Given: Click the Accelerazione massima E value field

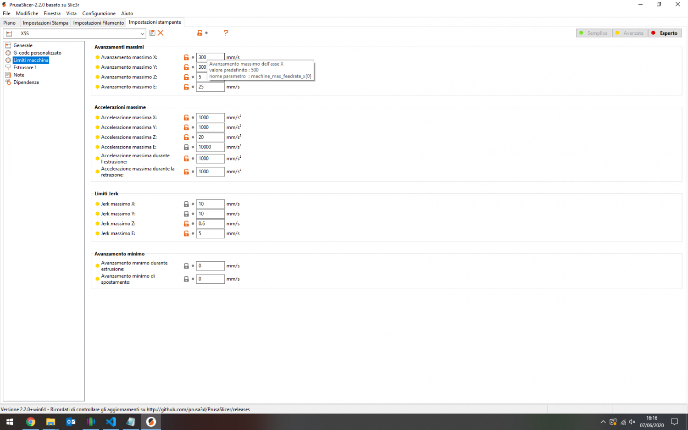Looking at the screenshot, I should pyautogui.click(x=211, y=147).
